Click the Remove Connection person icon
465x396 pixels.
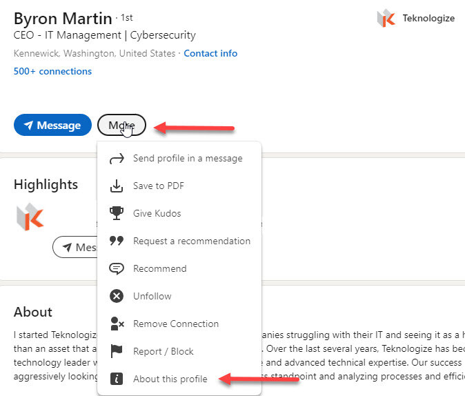point(117,324)
